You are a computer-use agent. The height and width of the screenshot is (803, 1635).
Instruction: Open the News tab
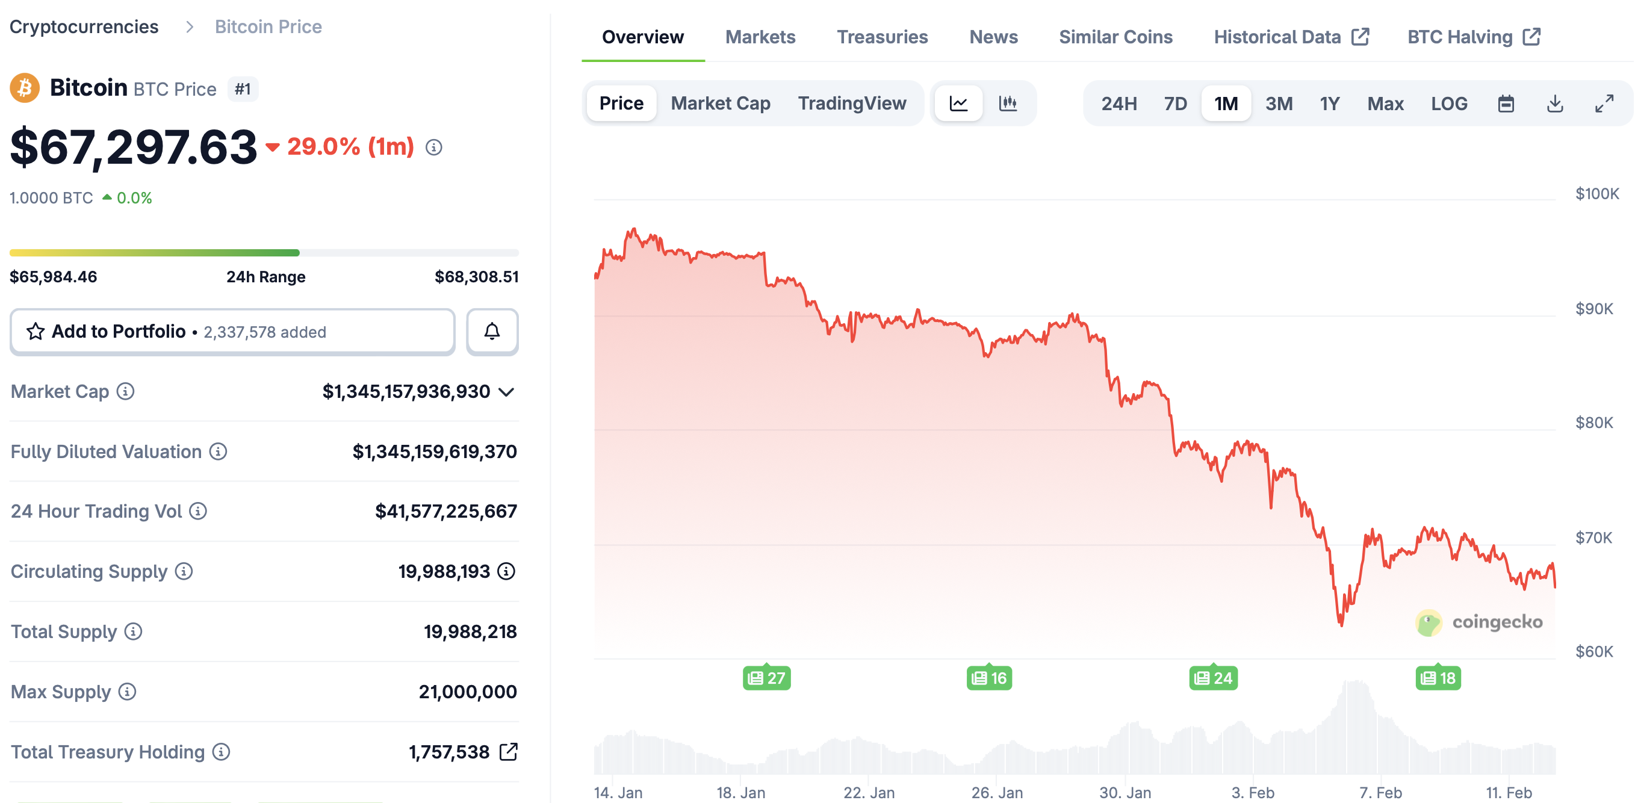click(x=993, y=37)
